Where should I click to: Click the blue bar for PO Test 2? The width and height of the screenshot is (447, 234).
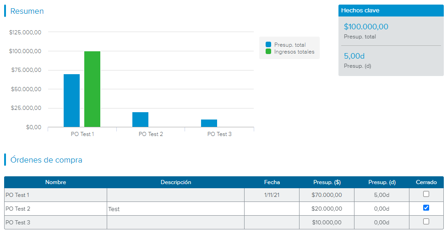[140, 120]
